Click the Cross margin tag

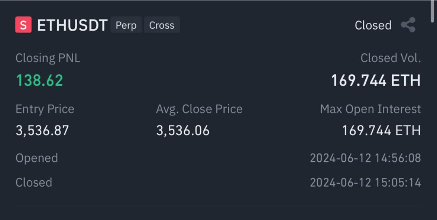pyautogui.click(x=161, y=25)
